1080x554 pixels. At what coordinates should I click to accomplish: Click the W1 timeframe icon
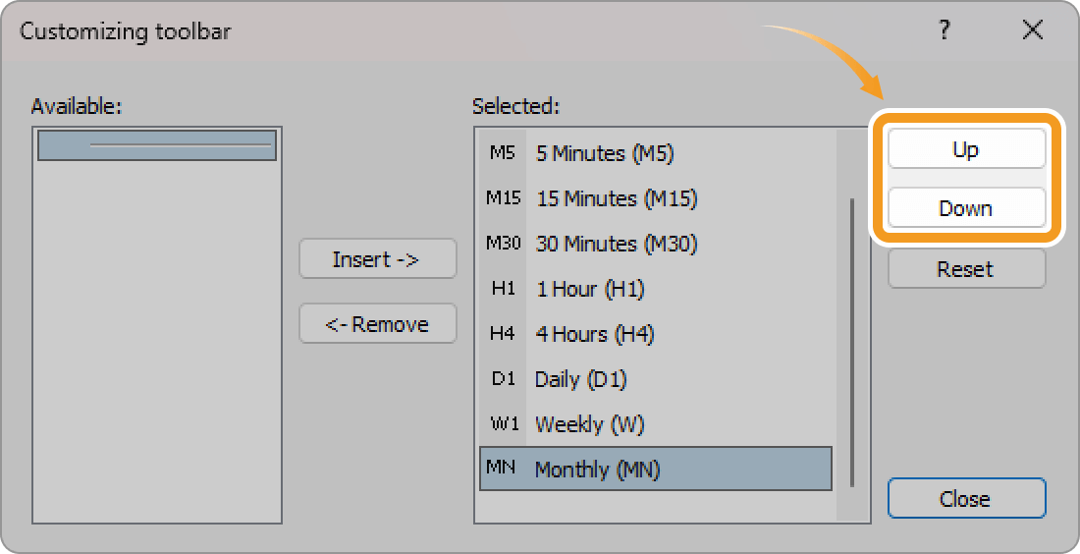point(505,423)
